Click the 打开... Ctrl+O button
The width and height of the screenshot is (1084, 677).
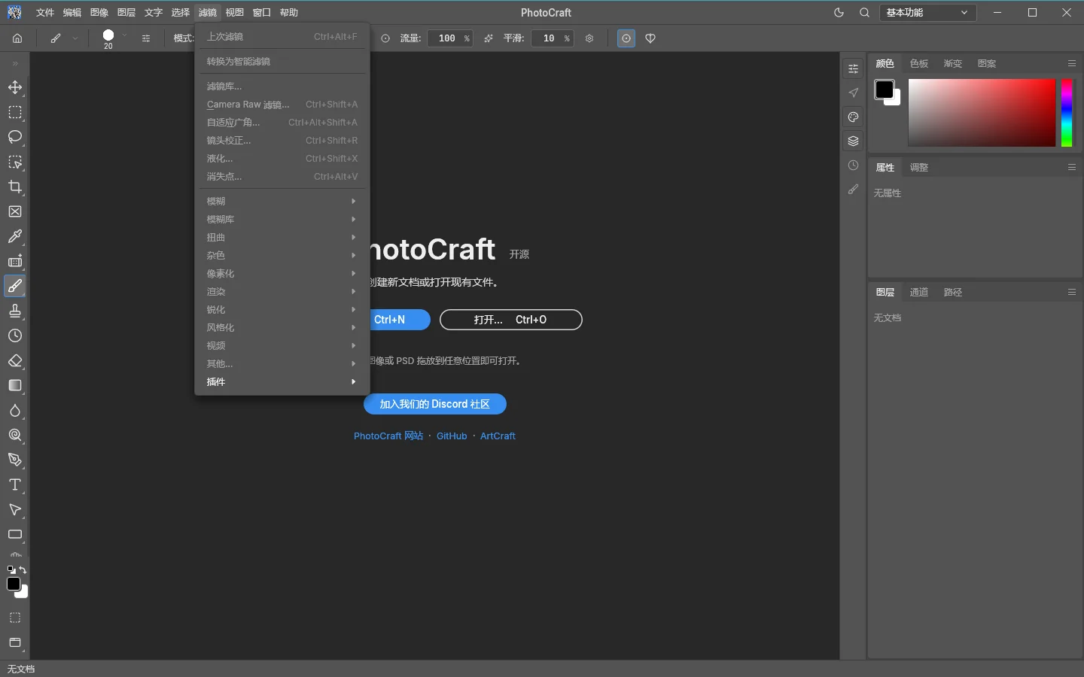pos(511,320)
